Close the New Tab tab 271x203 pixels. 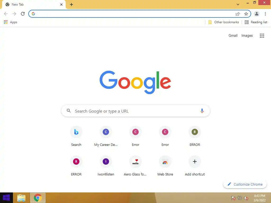pyautogui.click(x=61, y=4)
